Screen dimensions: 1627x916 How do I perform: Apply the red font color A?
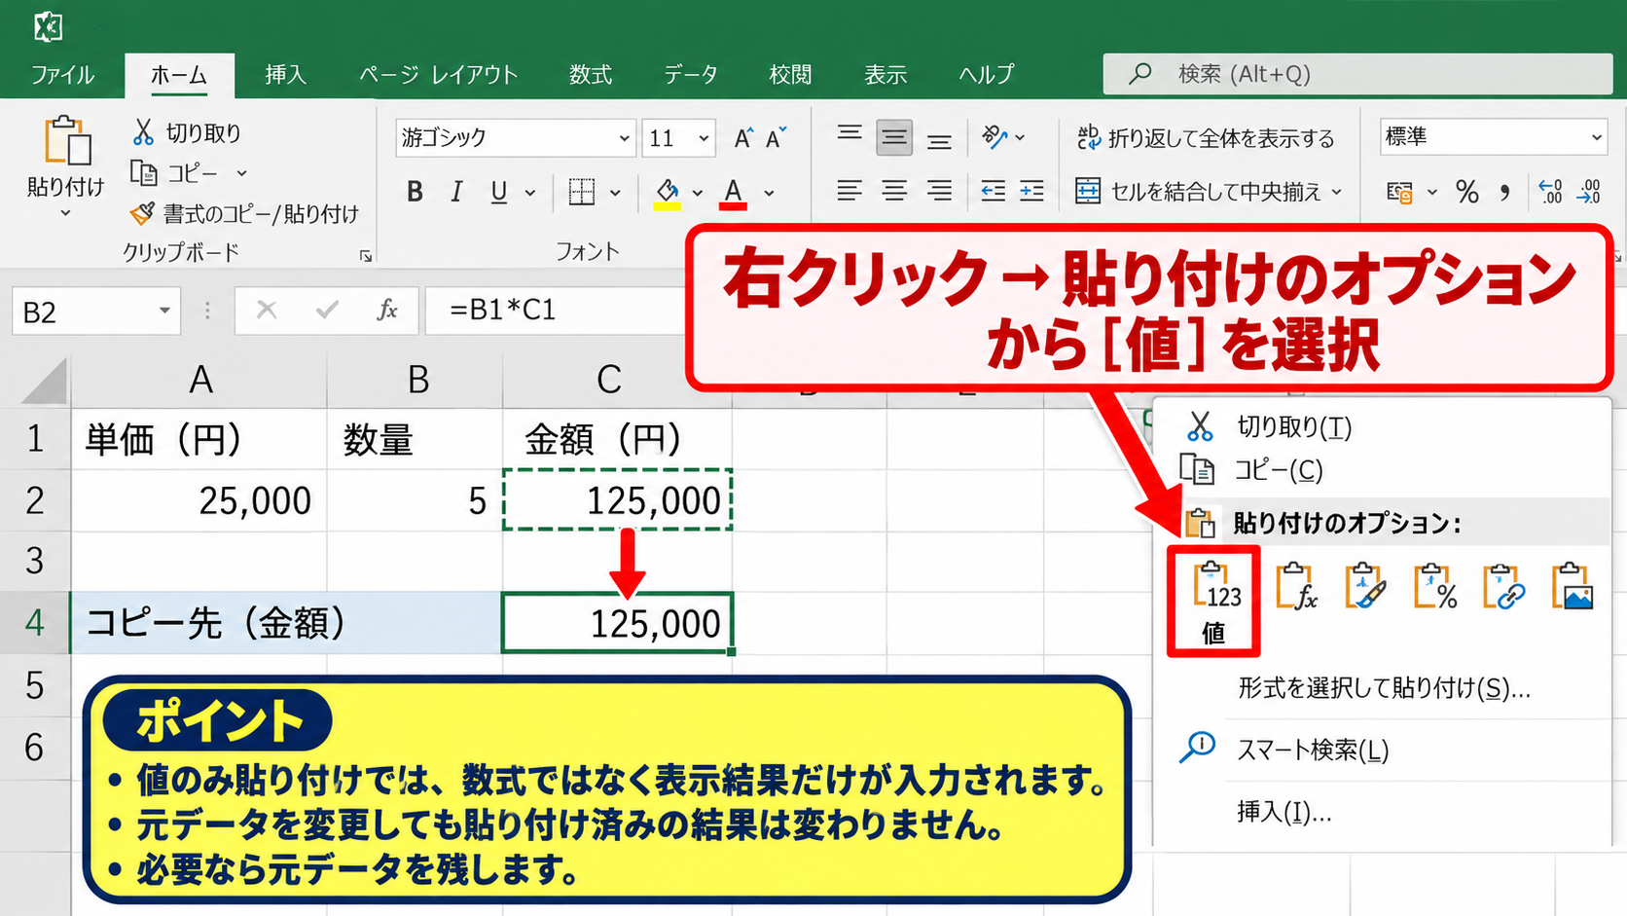[x=734, y=193]
